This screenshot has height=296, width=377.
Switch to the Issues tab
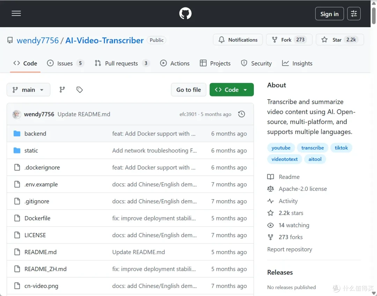coord(65,63)
